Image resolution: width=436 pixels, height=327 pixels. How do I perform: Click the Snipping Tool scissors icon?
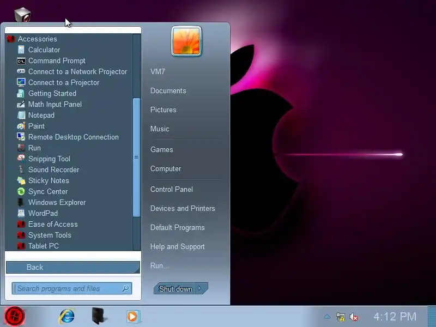[21, 159]
